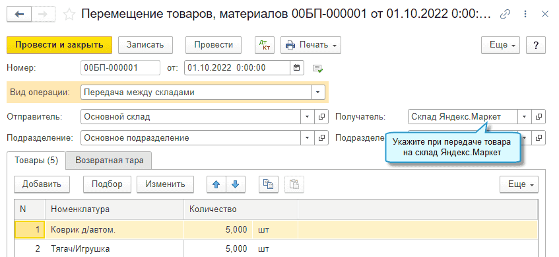The image size is (559, 257).
Task: Expand the Отправитель warehouse dropdown
Action: tap(308, 117)
